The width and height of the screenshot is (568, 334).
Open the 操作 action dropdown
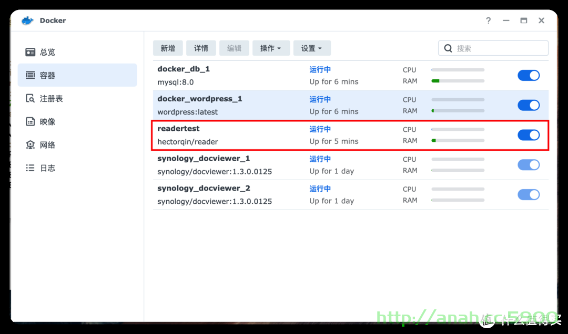click(x=271, y=48)
